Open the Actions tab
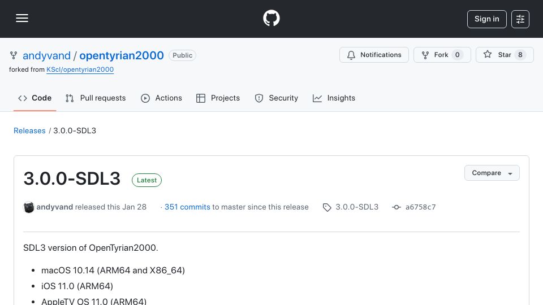 click(x=161, y=98)
